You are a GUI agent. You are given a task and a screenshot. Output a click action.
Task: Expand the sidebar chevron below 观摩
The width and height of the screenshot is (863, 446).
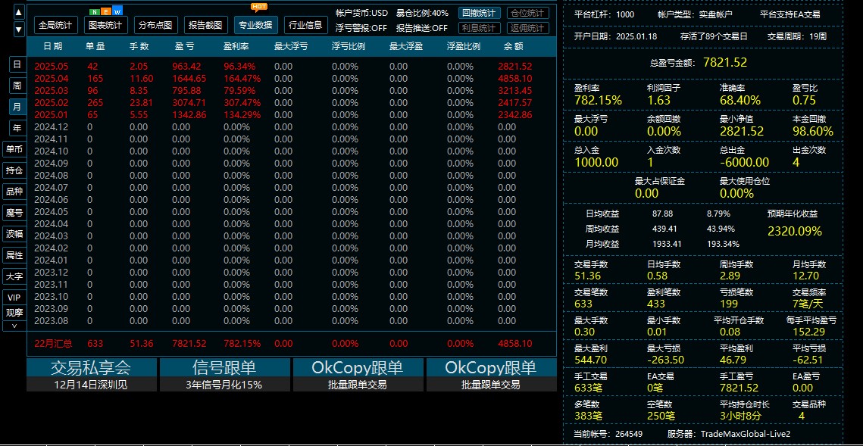14,326
